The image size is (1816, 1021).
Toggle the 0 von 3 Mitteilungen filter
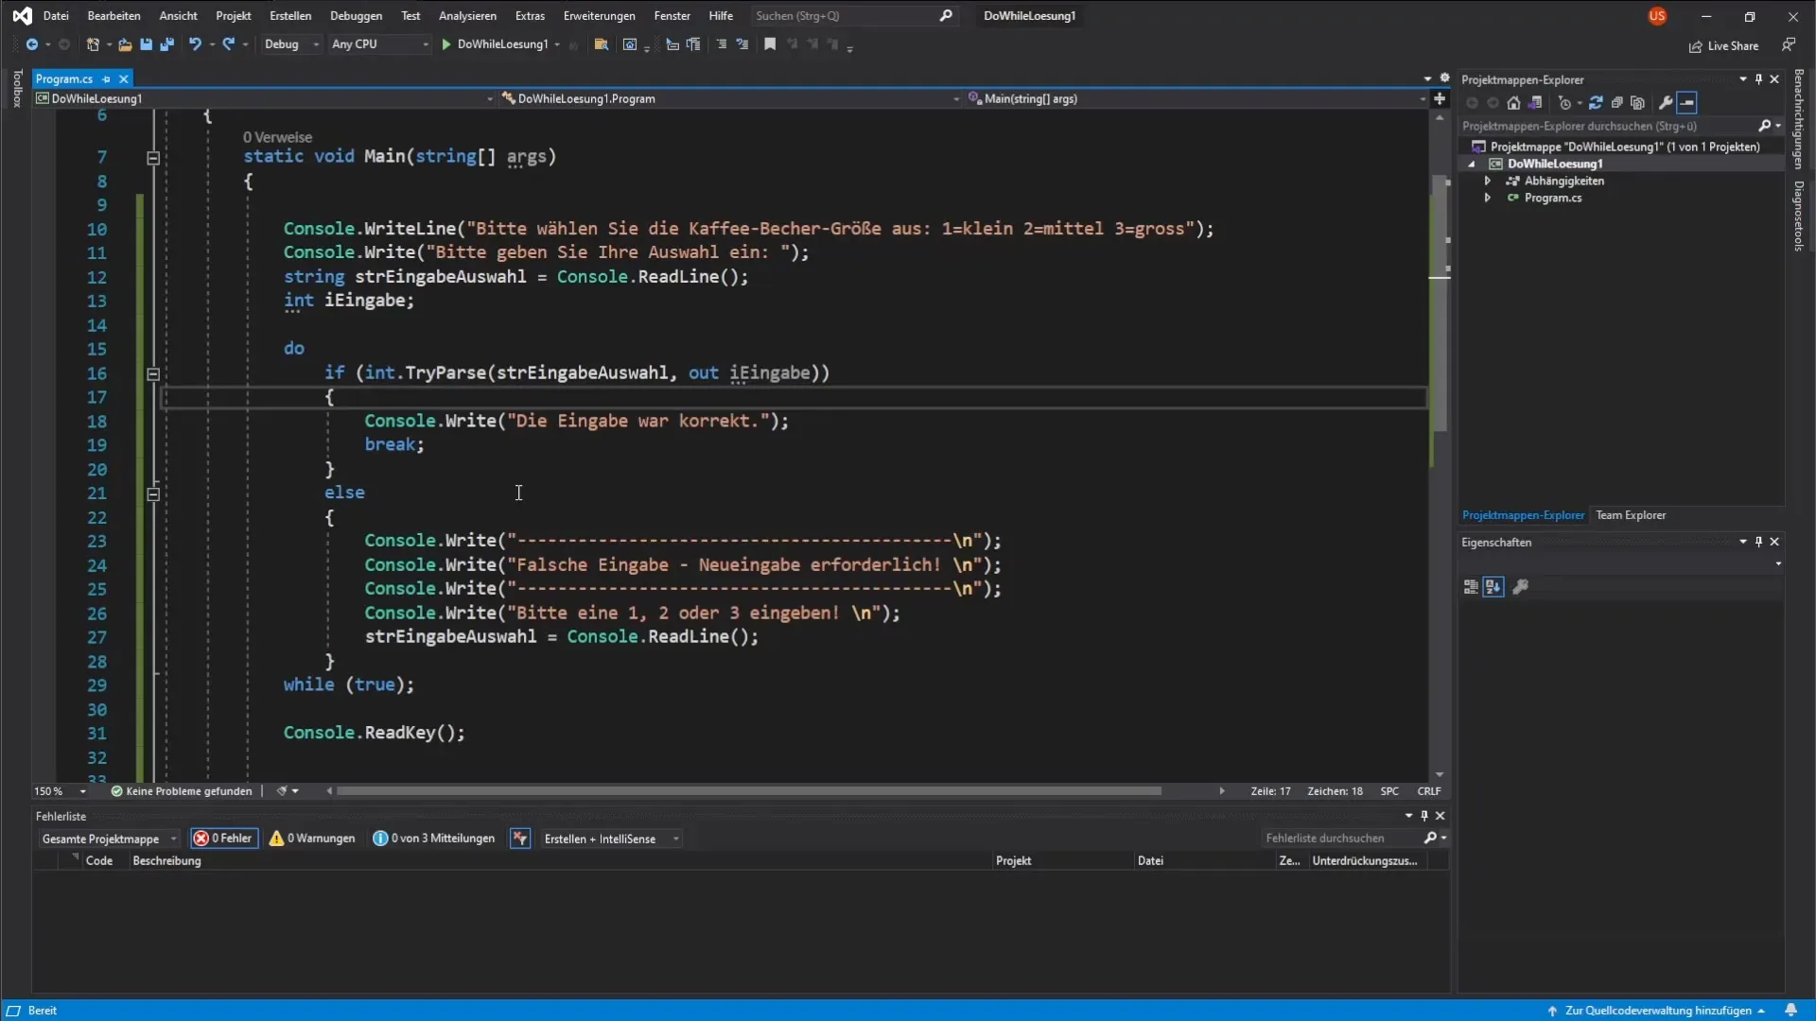coord(434,839)
